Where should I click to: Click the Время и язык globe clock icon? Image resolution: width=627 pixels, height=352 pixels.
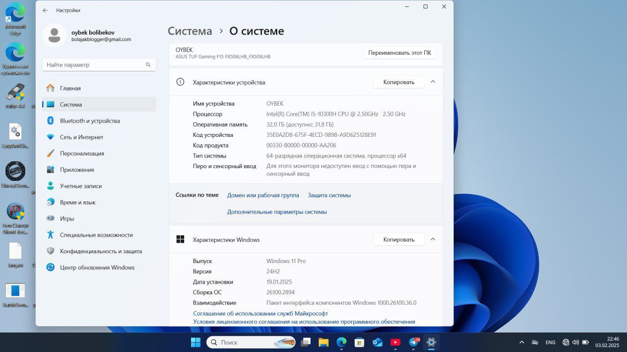[x=50, y=202]
